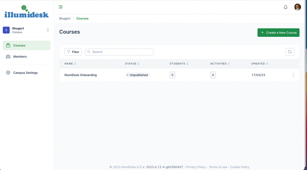Image resolution: width=307 pixels, height=170 pixels.
Task: Click the IllumiDesk logo
Action: click(x=26, y=12)
